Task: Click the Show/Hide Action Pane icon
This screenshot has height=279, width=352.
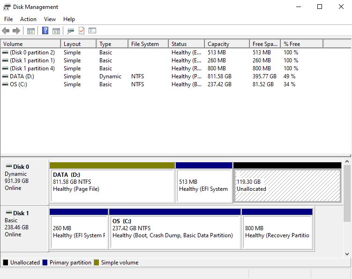Action: pyautogui.click(x=56, y=31)
